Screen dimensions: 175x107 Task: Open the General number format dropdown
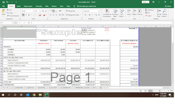tap(99, 11)
